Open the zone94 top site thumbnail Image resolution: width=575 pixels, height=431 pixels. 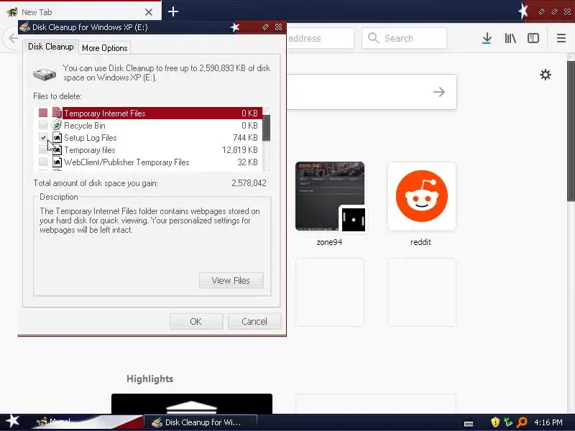(x=330, y=196)
